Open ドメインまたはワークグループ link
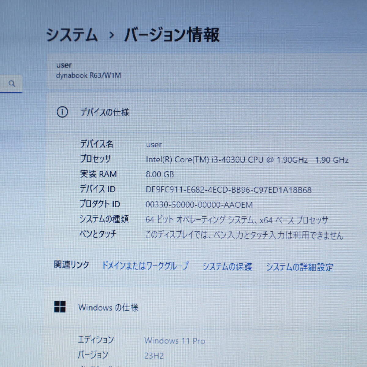Image resolution: width=367 pixels, height=367 pixels. 145,265
